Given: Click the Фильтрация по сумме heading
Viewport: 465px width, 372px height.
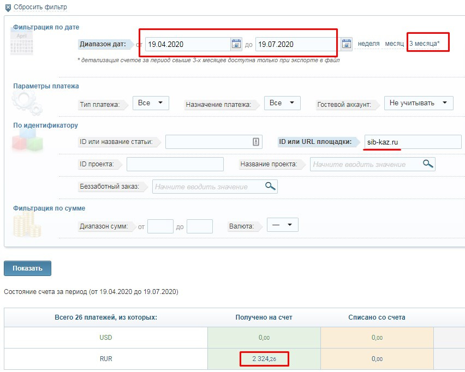Looking at the screenshot, I should click(49, 208).
